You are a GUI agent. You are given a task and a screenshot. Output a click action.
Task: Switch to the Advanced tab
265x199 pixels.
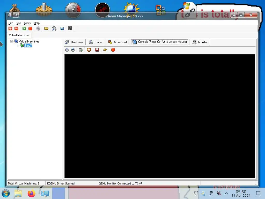point(117,42)
